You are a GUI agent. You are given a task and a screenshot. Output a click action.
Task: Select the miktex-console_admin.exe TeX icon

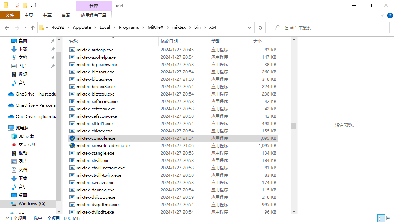[72, 145]
